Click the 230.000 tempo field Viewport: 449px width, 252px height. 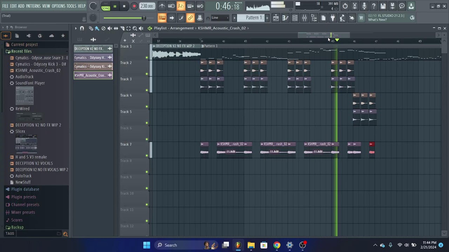[147, 6]
